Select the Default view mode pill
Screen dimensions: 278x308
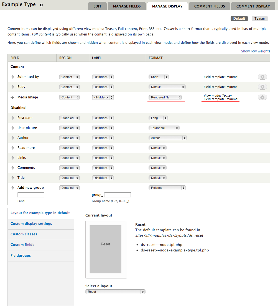[x=239, y=19]
